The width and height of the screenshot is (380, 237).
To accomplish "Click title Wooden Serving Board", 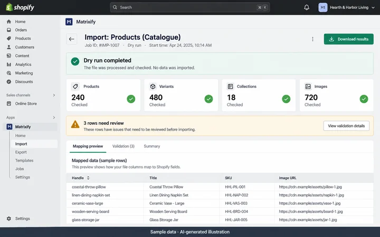I will (x=168, y=212).
